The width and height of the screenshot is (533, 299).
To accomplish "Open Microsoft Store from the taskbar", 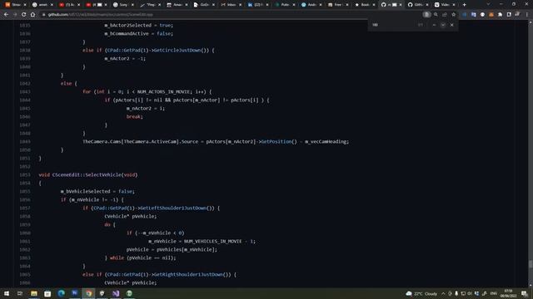I will coord(47,293).
